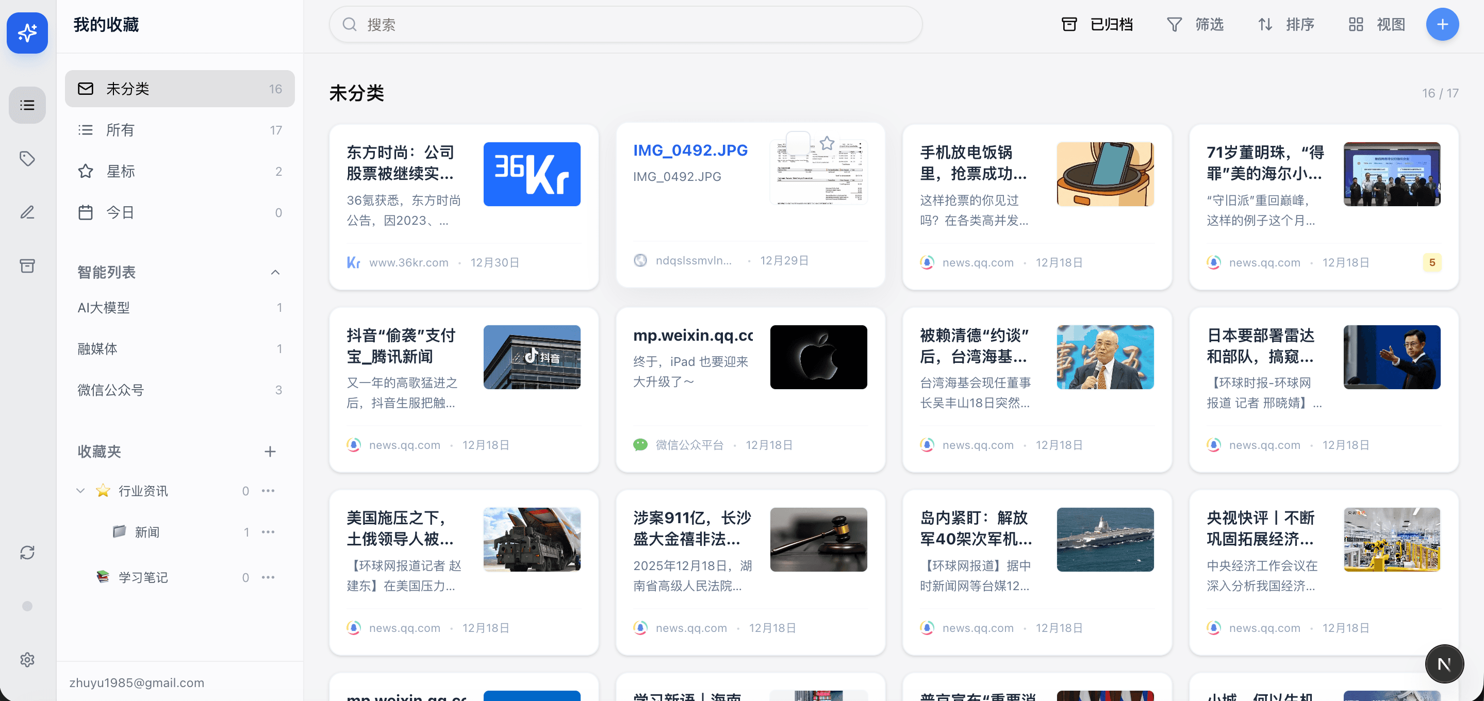Select 所有 in the sidebar

(x=121, y=129)
